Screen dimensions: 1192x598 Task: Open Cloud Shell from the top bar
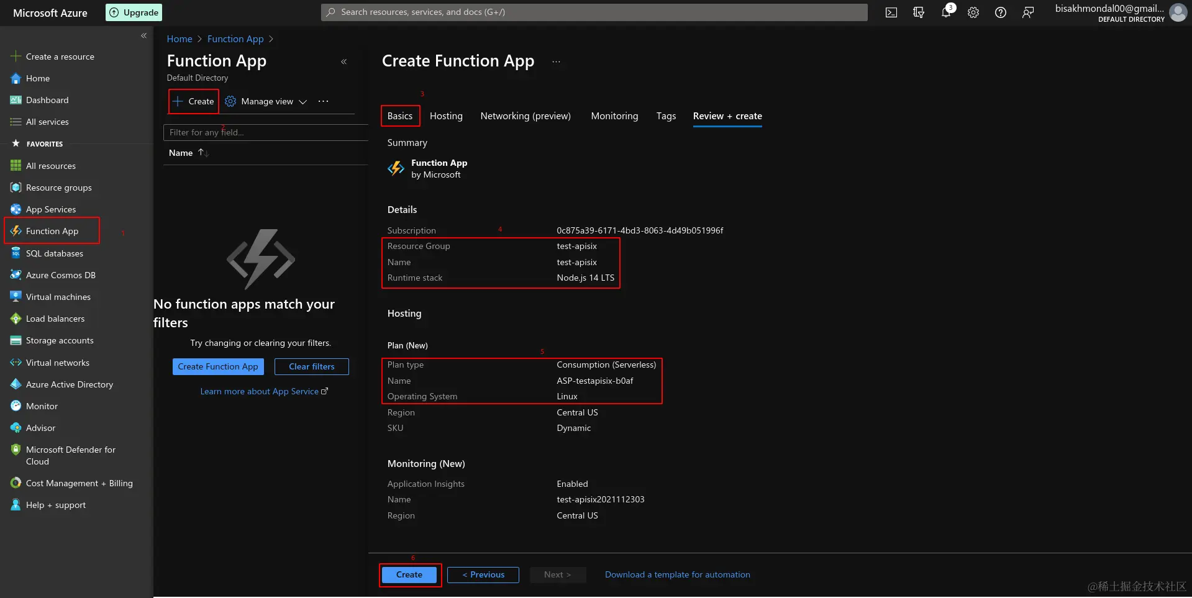891,12
